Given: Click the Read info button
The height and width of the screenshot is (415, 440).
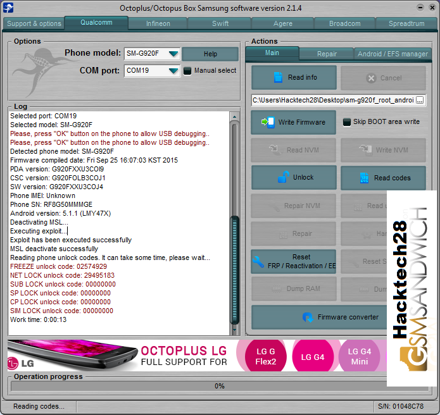Looking at the screenshot, I should point(294,77).
